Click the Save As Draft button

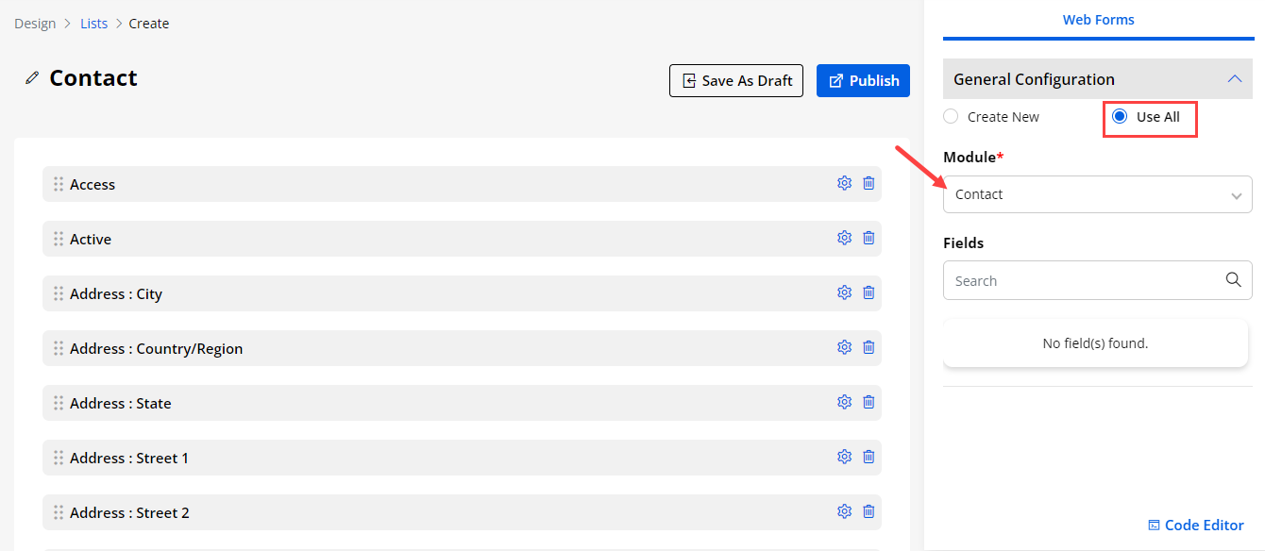pyautogui.click(x=736, y=81)
